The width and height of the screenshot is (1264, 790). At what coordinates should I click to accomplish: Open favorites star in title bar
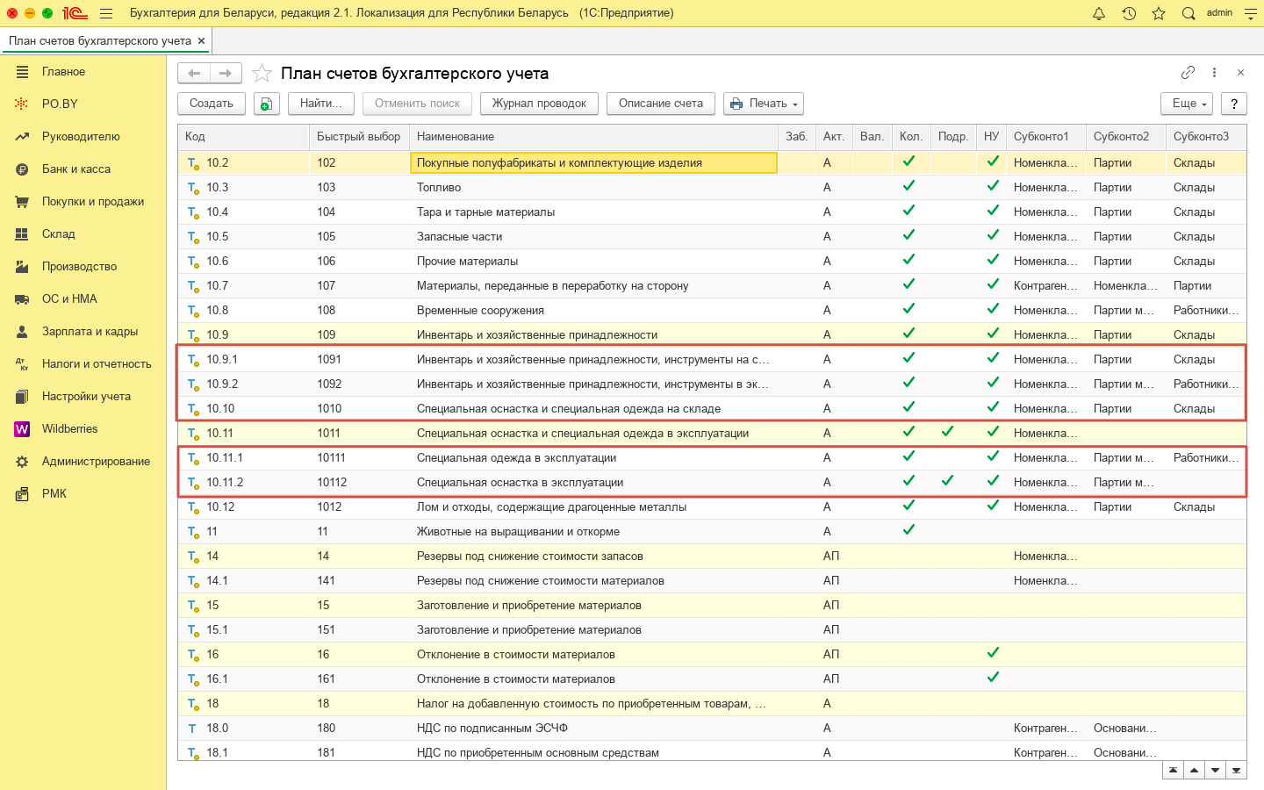pyautogui.click(x=1159, y=13)
